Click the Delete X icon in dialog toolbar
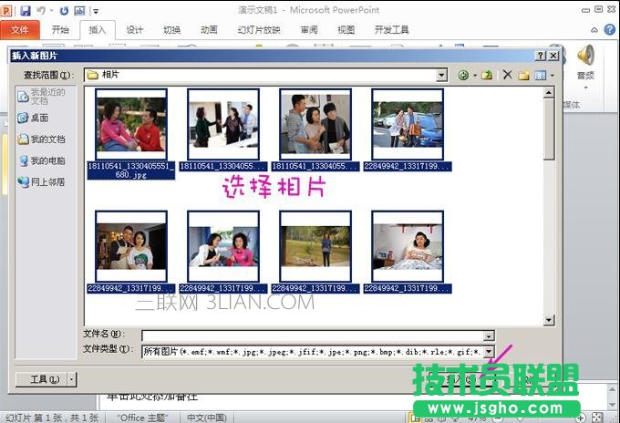Image resolution: width=620 pixels, height=423 pixels. (x=508, y=75)
